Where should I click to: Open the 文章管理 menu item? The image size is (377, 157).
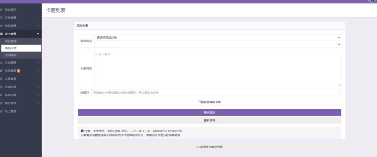[x=21, y=79]
